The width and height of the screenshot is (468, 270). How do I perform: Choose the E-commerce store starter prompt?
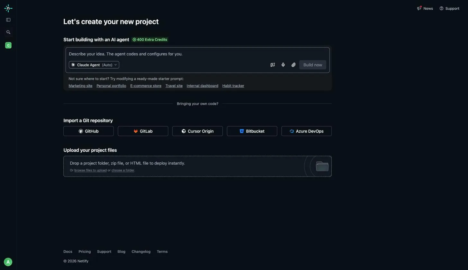(146, 86)
